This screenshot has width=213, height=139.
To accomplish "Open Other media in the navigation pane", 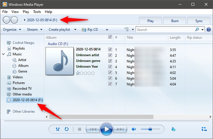I will click(19, 94).
